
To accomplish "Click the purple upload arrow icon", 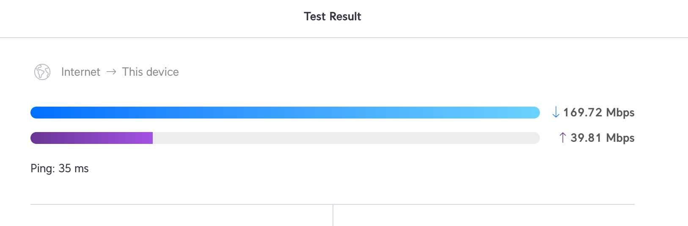I will coord(562,138).
